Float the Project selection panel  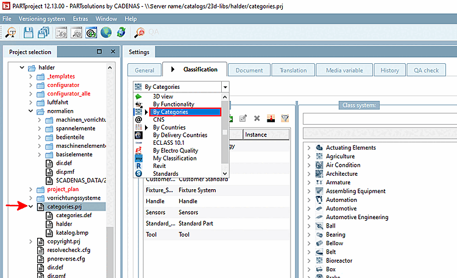[x=99, y=52]
